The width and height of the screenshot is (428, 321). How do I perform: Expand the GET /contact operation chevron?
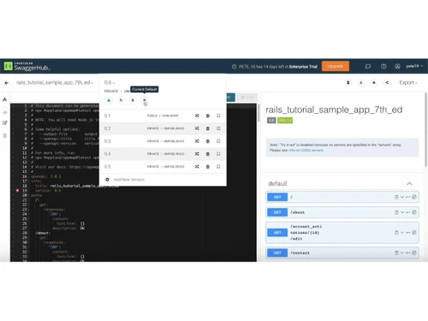click(402, 253)
